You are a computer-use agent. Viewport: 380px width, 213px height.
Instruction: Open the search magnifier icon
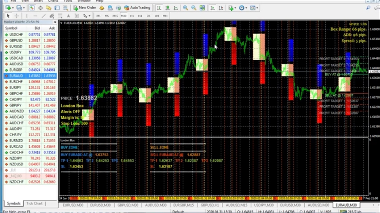(368, 8)
